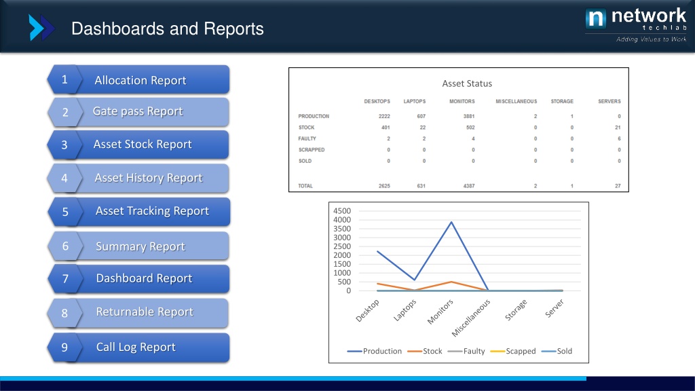Click the Asset Status table title

pos(467,83)
